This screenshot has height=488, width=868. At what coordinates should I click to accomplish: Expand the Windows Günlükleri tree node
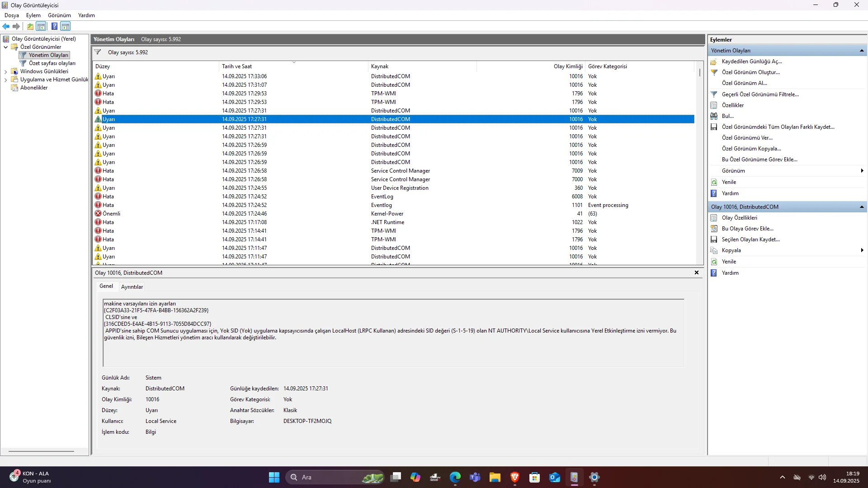pyautogui.click(x=5, y=71)
